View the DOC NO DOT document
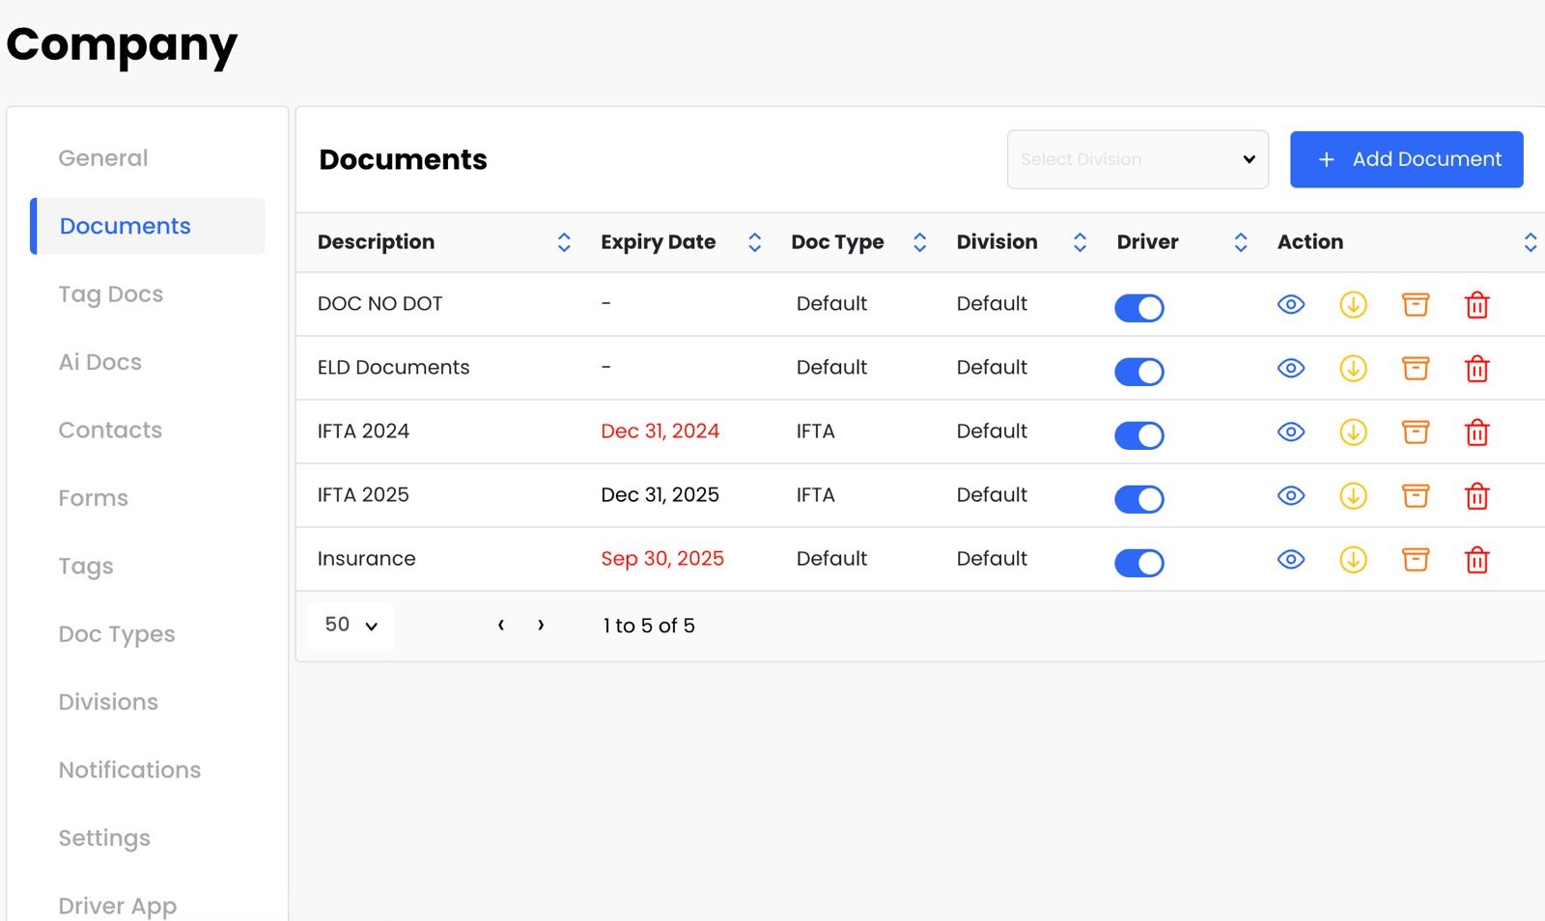This screenshot has width=1545, height=921. 1291,305
